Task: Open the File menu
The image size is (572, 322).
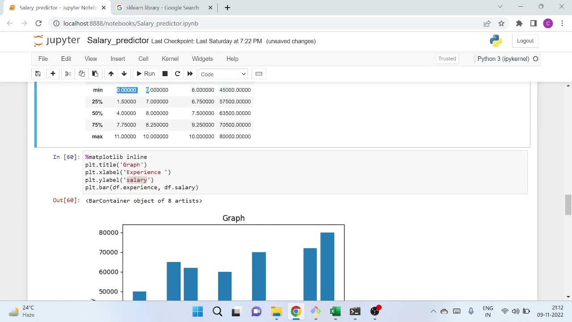Action: pyautogui.click(x=43, y=59)
